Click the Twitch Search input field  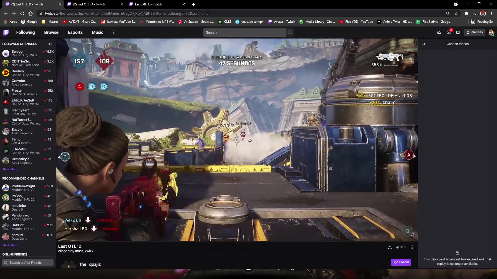(x=244, y=32)
